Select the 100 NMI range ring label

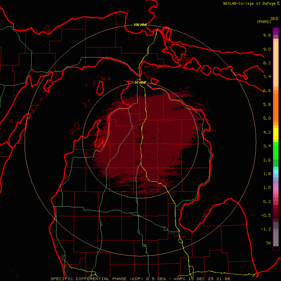(x=140, y=25)
